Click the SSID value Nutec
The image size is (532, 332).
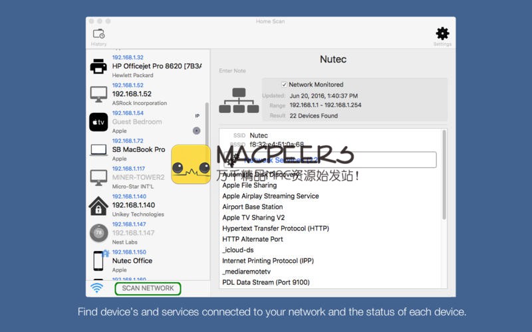[259, 135]
